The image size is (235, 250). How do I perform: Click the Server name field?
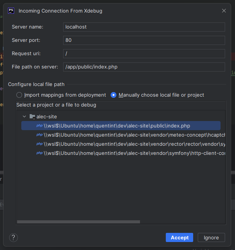click(144, 27)
